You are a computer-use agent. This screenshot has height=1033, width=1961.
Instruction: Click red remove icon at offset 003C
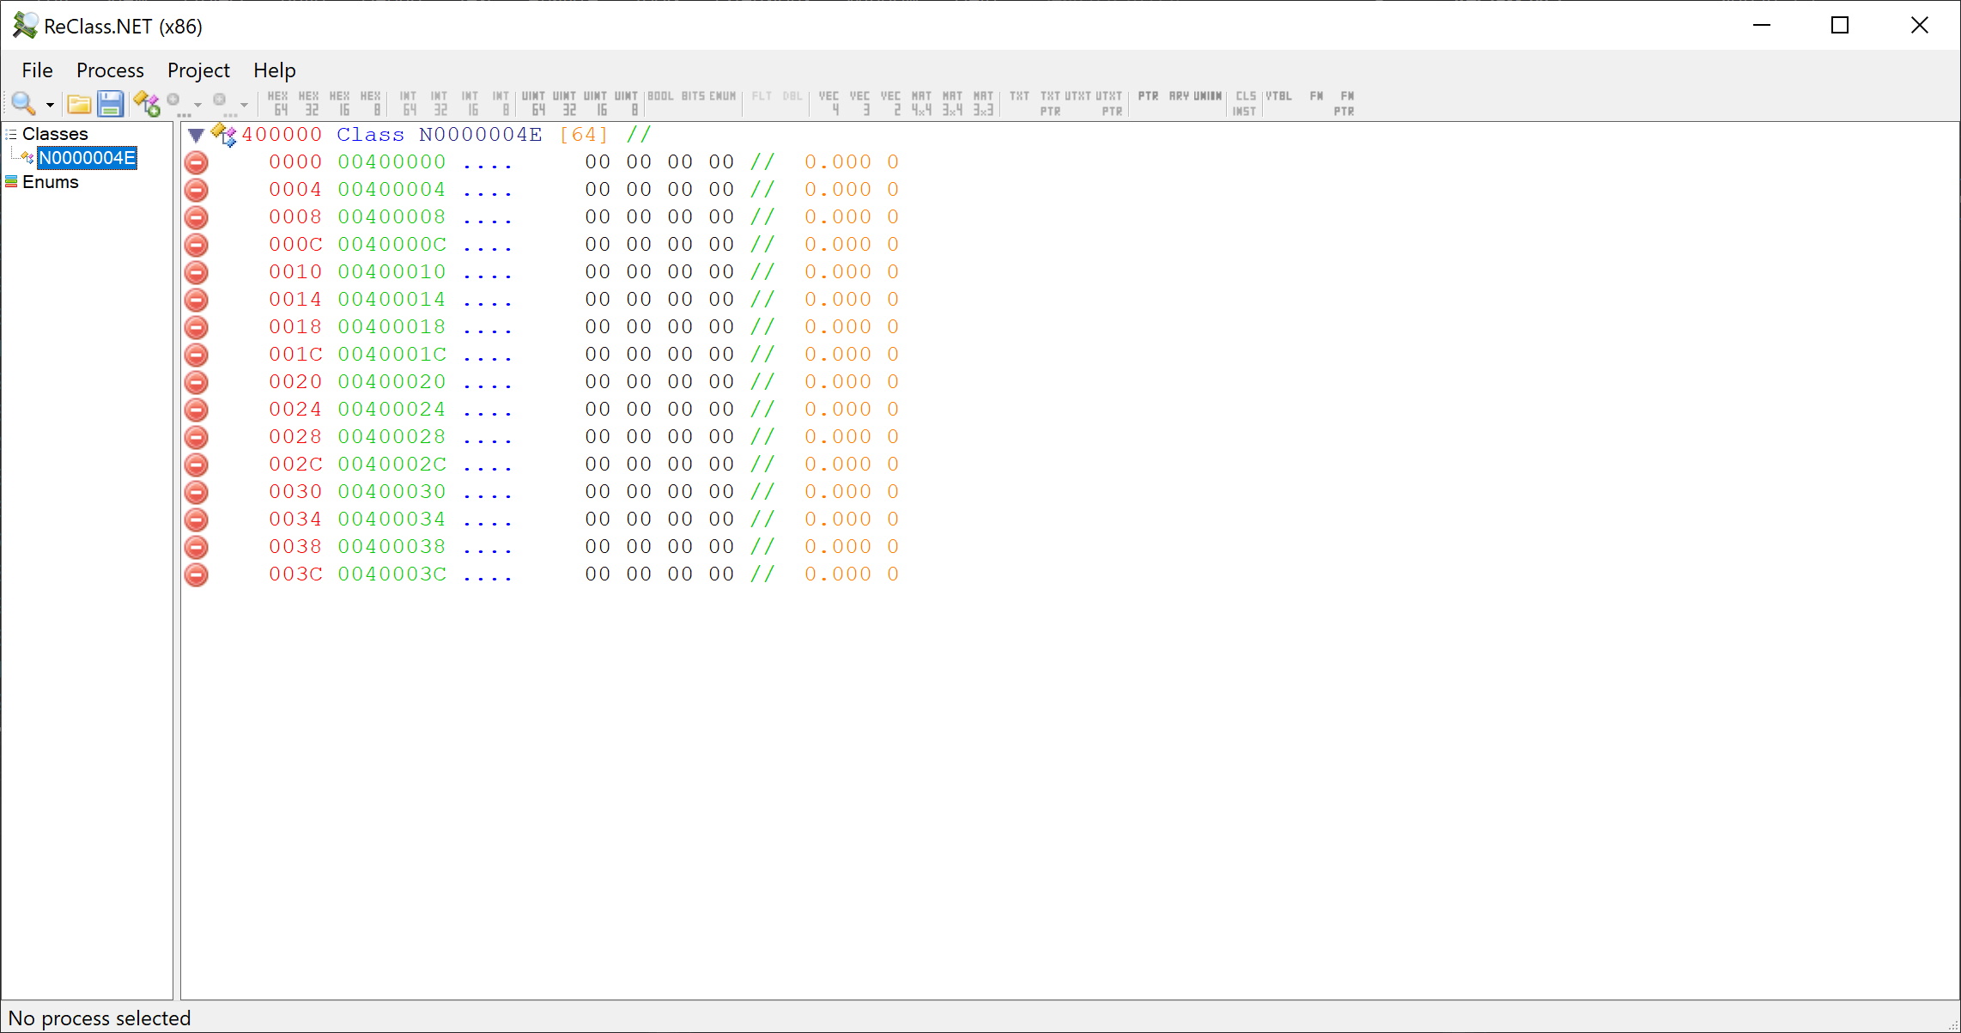[197, 574]
